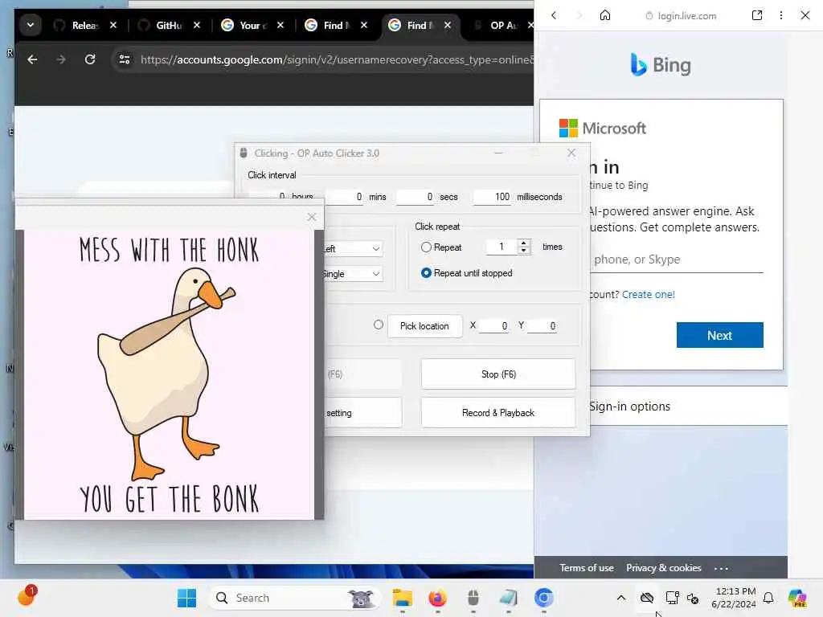This screenshot has width=823, height=617.
Task: Open the sidebar more options menu
Action: tap(781, 16)
